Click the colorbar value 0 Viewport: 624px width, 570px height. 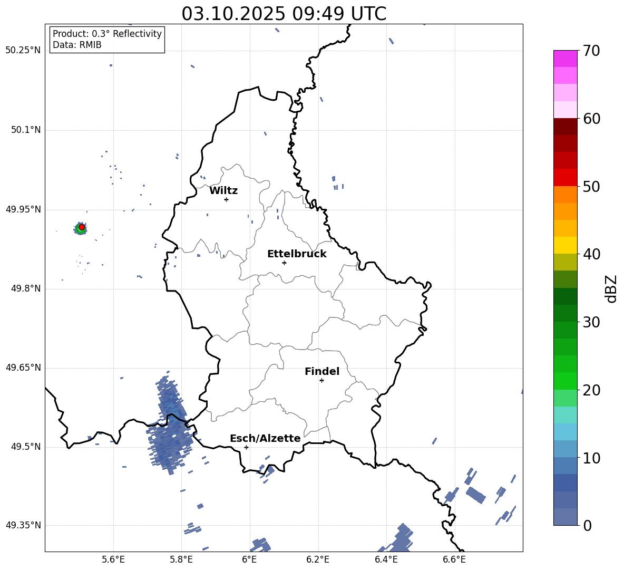(x=587, y=525)
